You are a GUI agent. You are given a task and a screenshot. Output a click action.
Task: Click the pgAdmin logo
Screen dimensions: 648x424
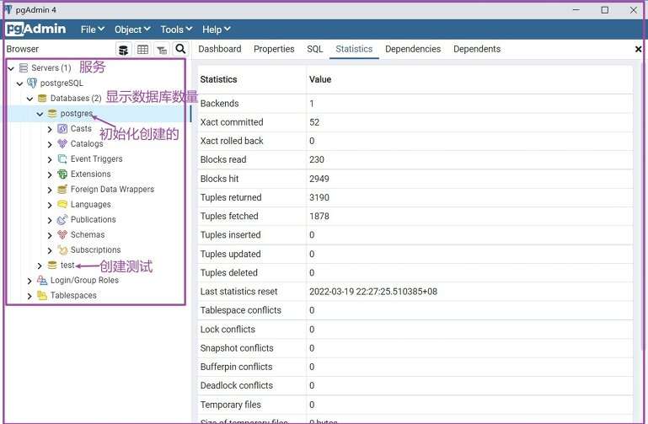[x=36, y=29]
